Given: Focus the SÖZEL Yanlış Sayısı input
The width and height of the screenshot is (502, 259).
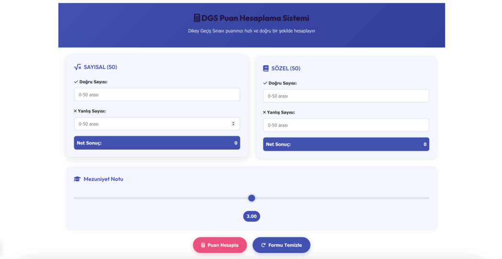Looking at the screenshot, I should [x=346, y=125].
